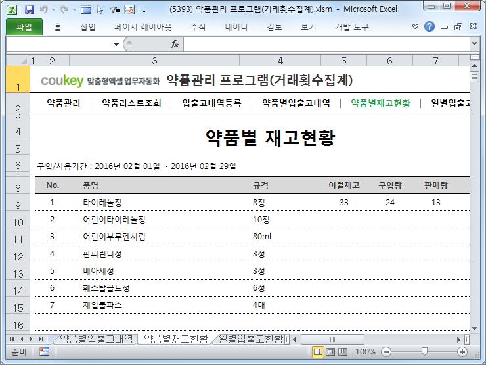This screenshot has width=486, height=365.
Task: Select the 이월재고 value 33 cell
Action: (x=343, y=203)
